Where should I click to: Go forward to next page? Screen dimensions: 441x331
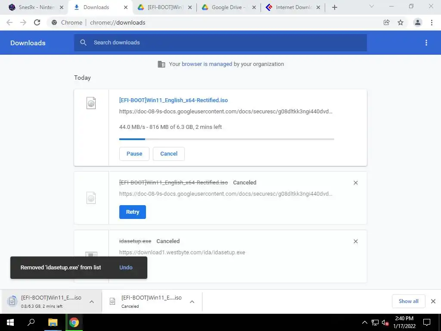(23, 22)
